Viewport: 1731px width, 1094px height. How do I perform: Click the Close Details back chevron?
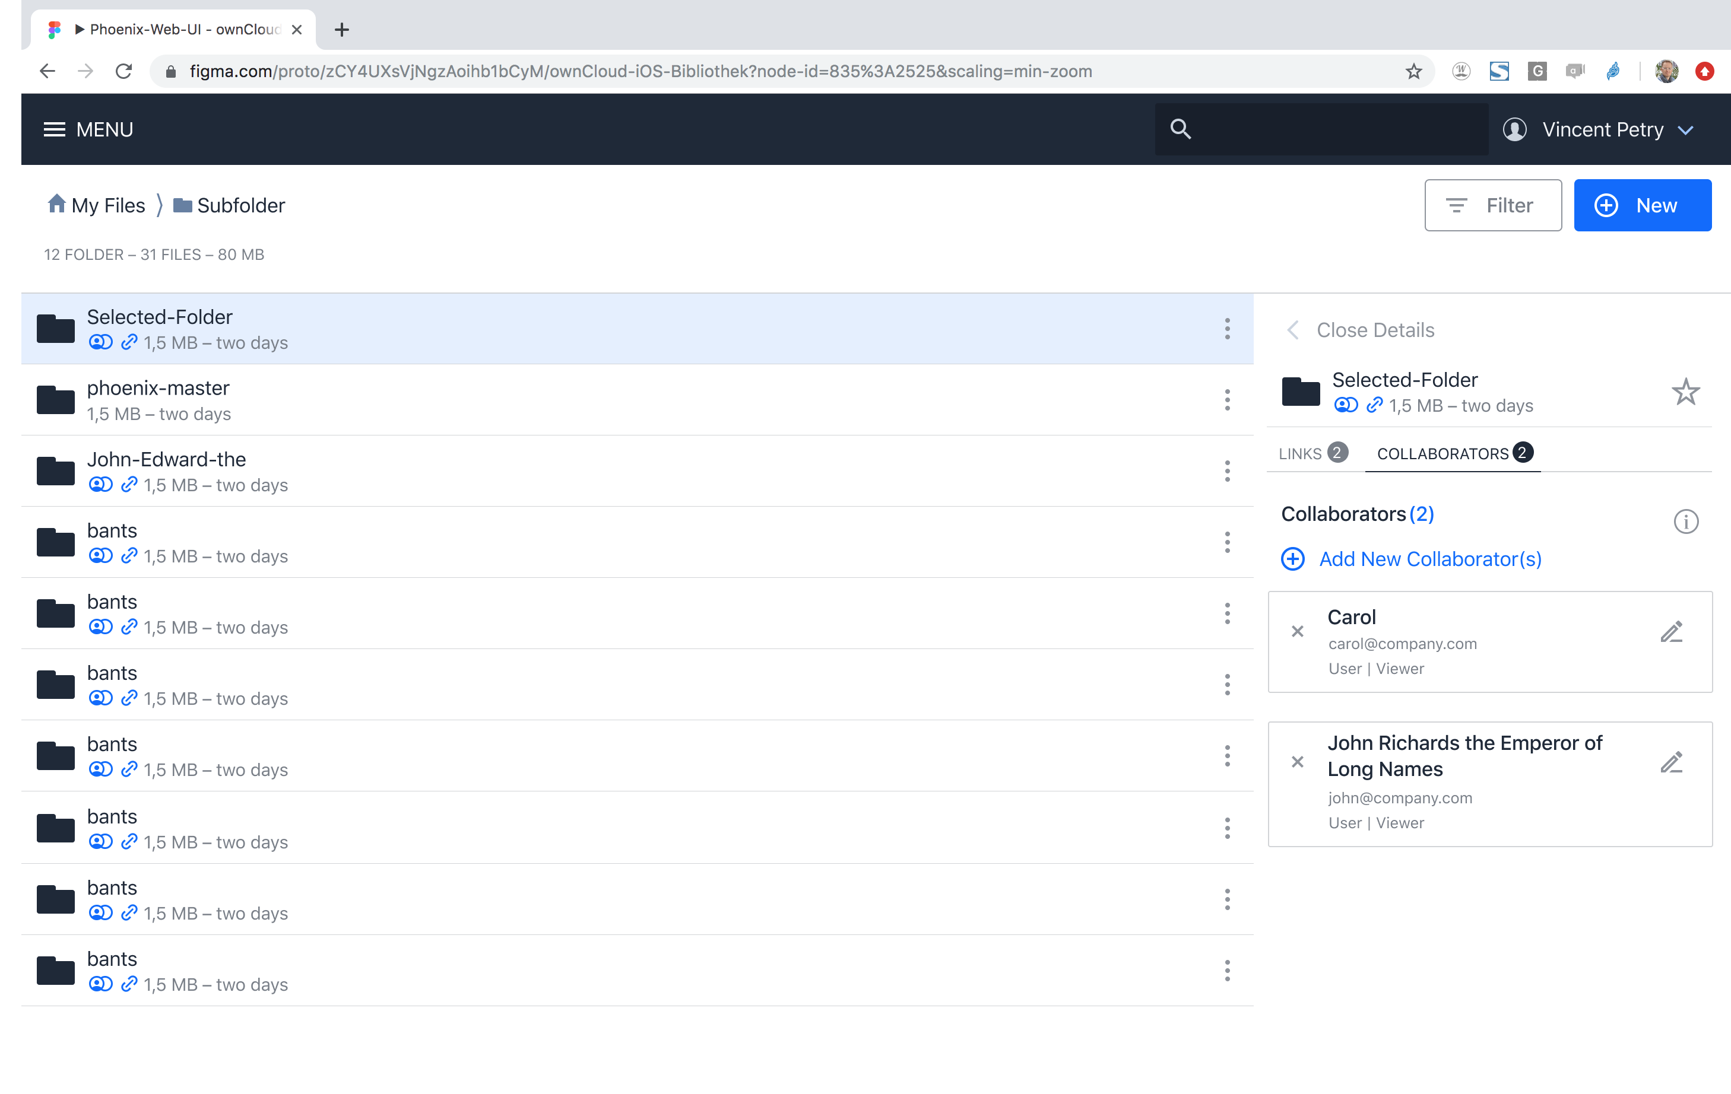pyautogui.click(x=1292, y=330)
